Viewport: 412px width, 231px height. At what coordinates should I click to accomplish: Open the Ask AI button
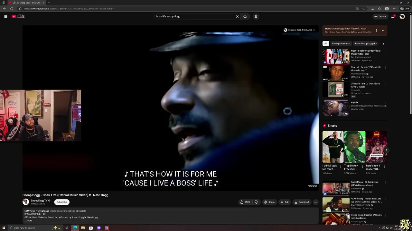[285, 202]
